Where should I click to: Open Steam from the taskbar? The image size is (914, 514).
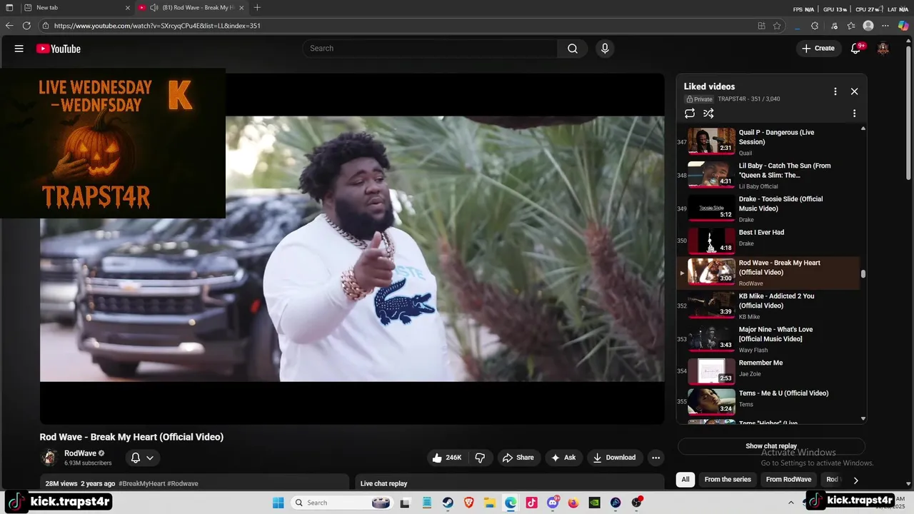pyautogui.click(x=448, y=503)
